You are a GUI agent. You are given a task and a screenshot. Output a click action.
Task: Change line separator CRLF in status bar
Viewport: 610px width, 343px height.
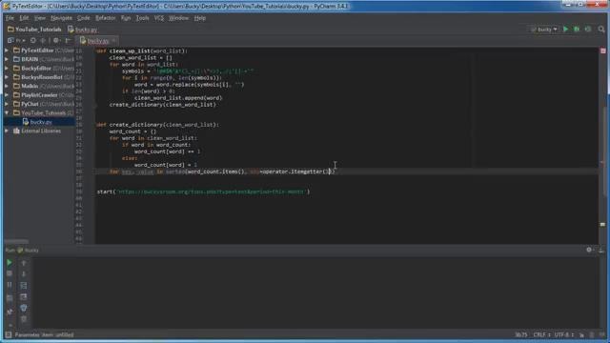(x=541, y=334)
